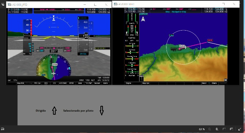Click the map range icon on MFD corner
Viewport: 245px width, 133px height.
(226, 80)
